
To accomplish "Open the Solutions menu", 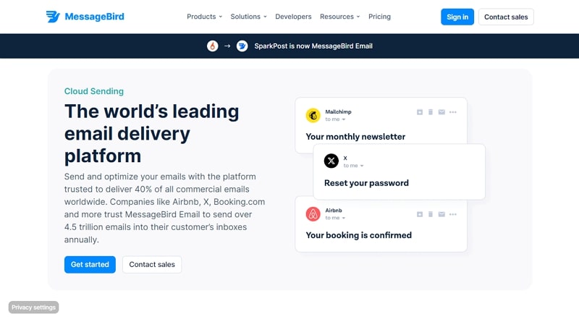I will [248, 17].
